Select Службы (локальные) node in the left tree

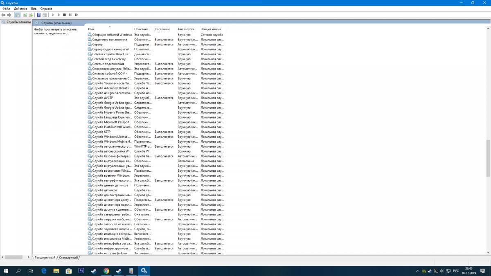[x=16, y=22]
